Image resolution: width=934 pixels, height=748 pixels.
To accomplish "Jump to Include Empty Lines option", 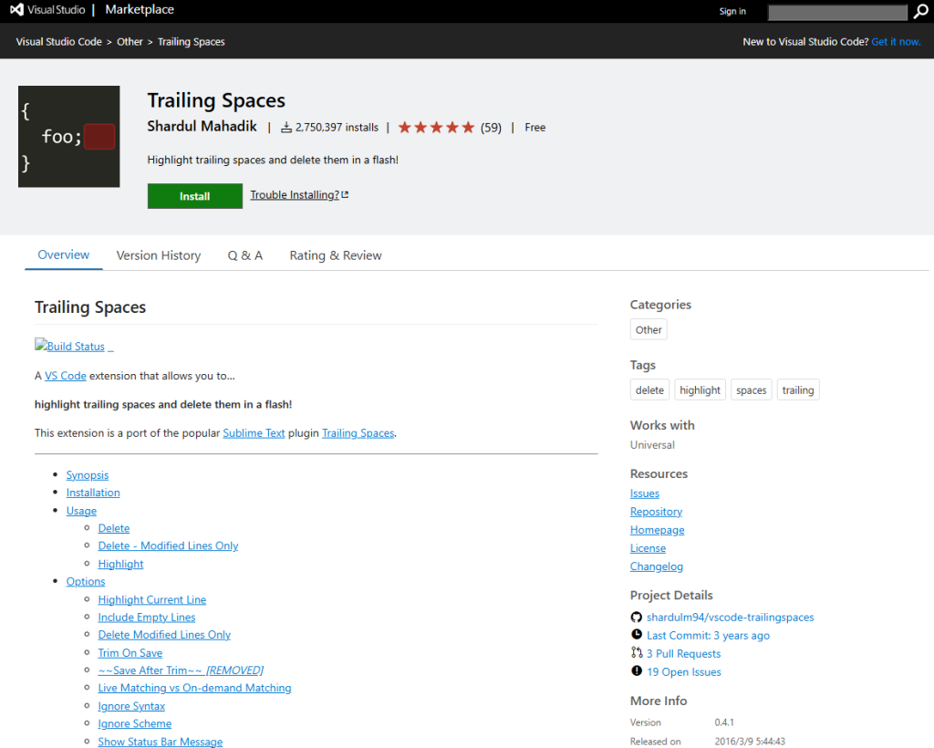I will click(x=147, y=617).
